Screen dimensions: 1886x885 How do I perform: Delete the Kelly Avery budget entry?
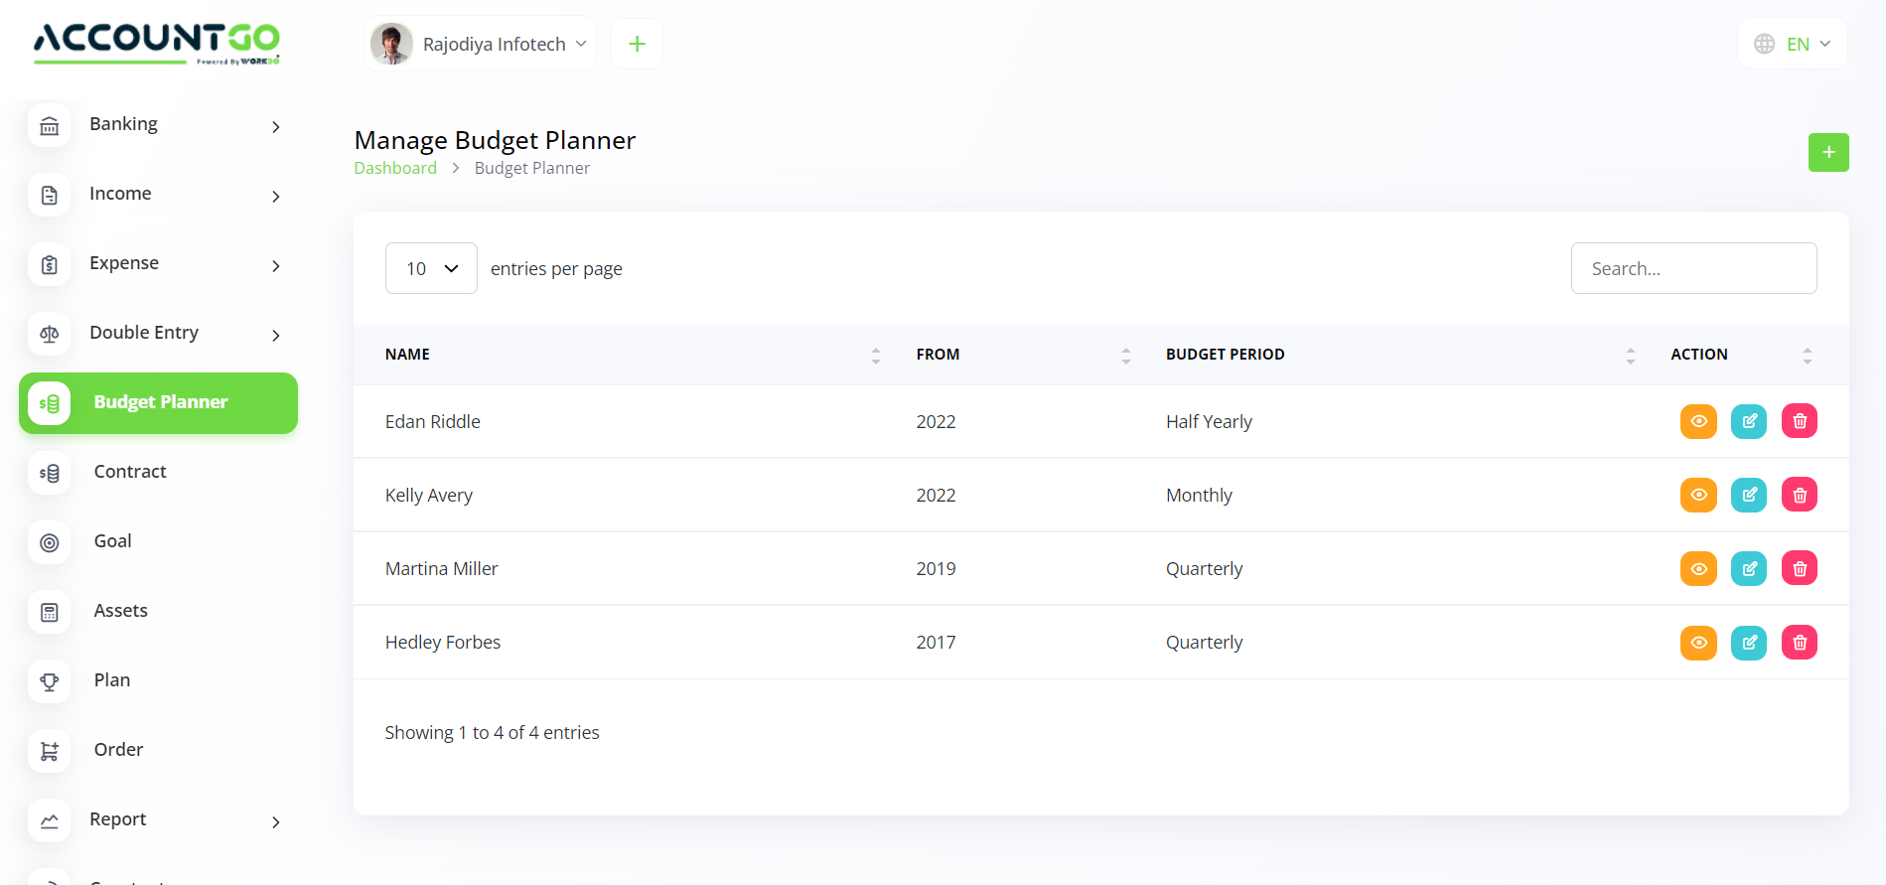point(1799,495)
